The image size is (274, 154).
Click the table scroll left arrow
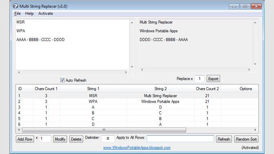(19, 130)
